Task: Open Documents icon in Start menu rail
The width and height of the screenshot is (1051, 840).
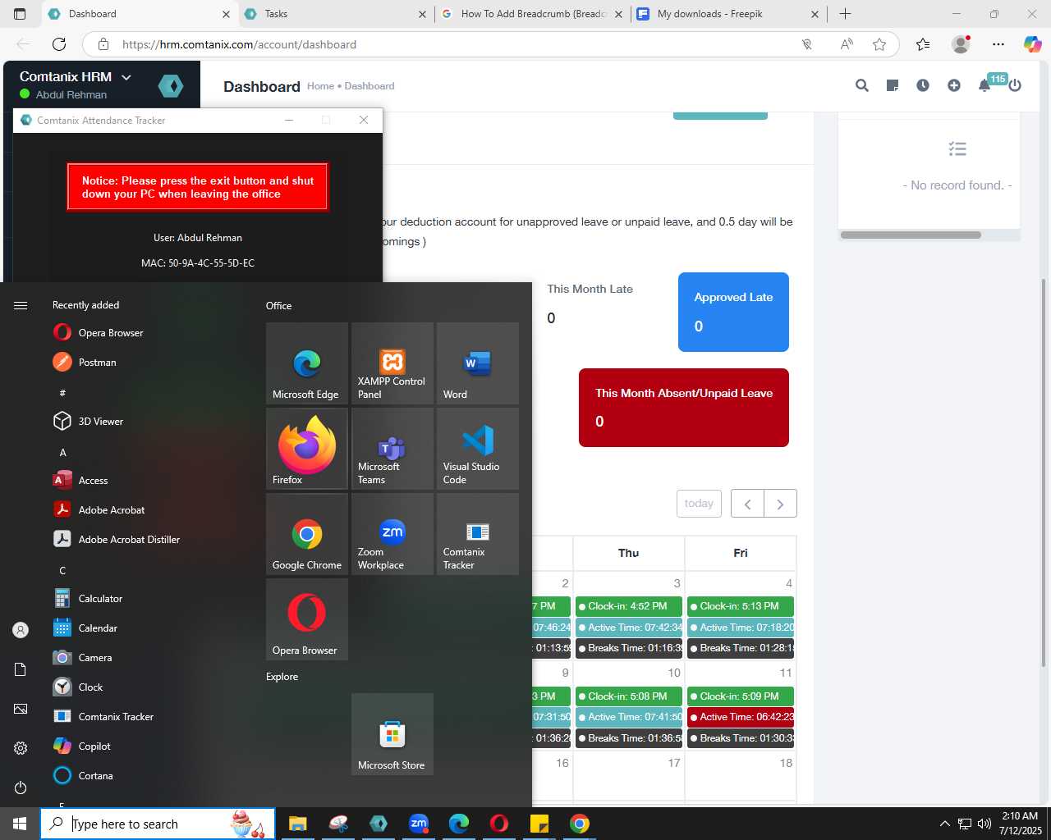Action: [x=21, y=669]
